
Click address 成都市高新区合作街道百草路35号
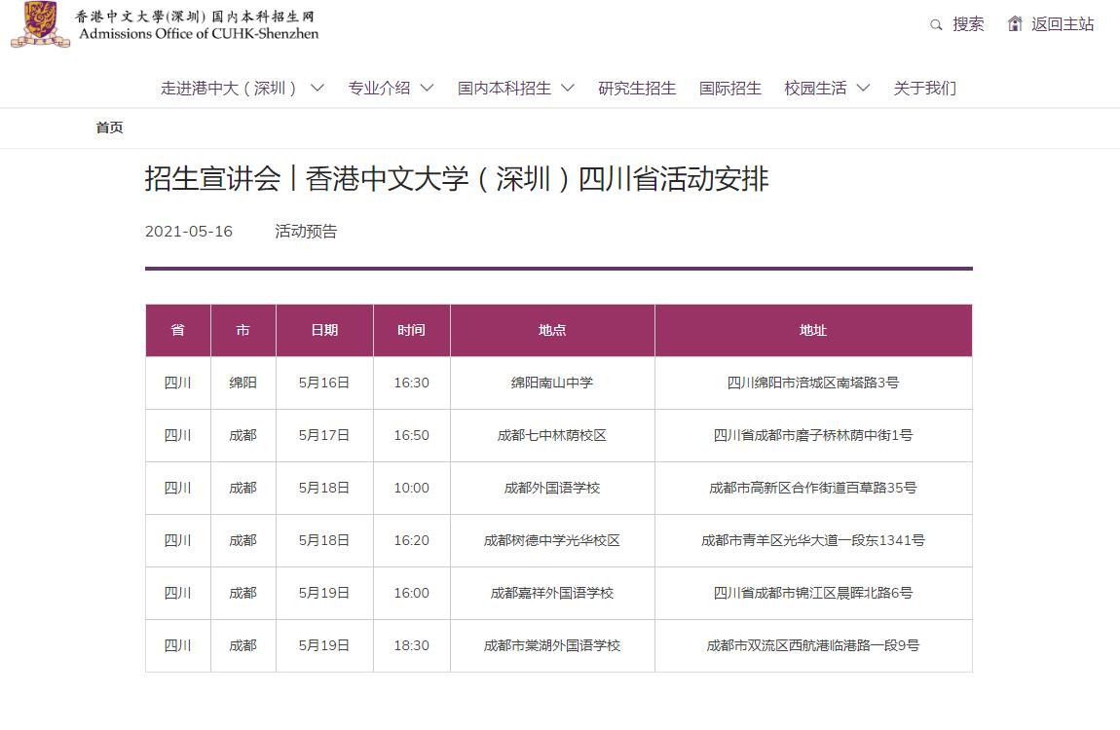[813, 488]
